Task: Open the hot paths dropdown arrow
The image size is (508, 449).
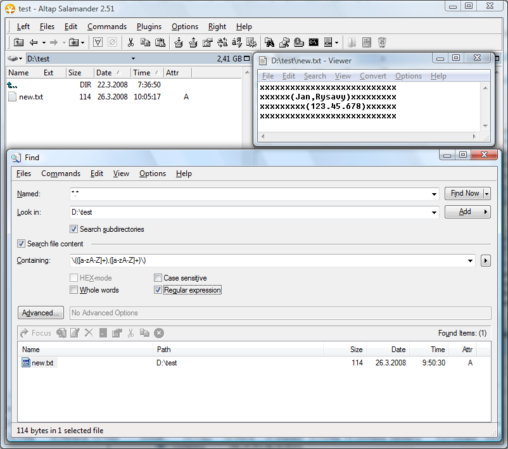Action: pos(82,42)
